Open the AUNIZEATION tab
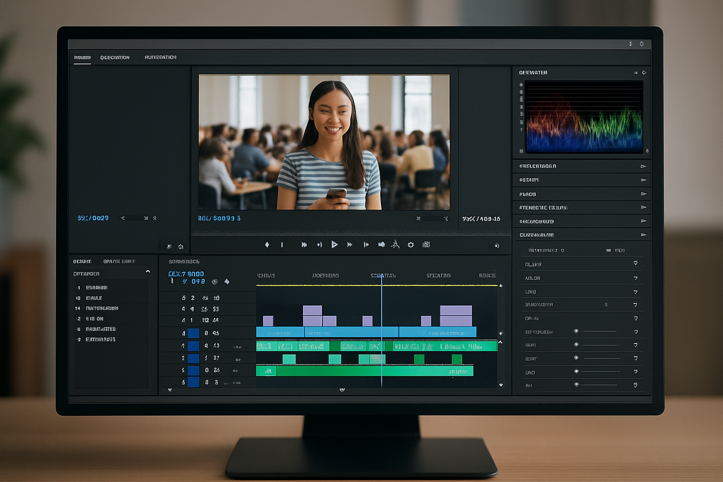The height and width of the screenshot is (482, 723). 161,57
